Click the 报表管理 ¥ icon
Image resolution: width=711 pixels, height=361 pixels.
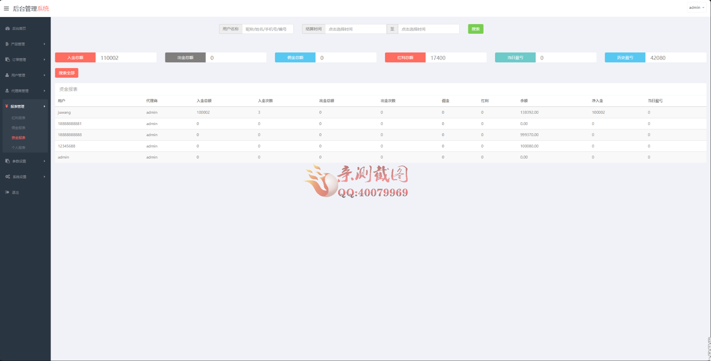point(7,106)
